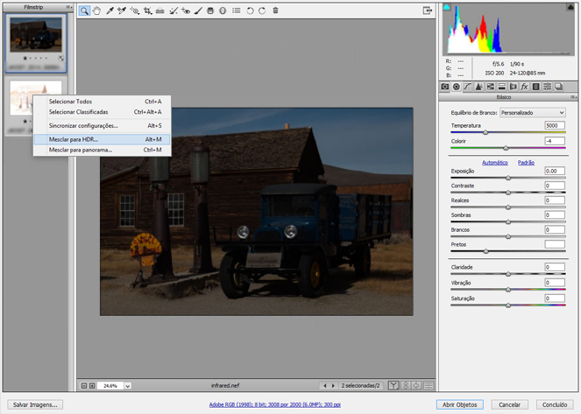The height and width of the screenshot is (414, 581).
Task: Click the Rotate counterclockwise icon
Action: [250, 11]
